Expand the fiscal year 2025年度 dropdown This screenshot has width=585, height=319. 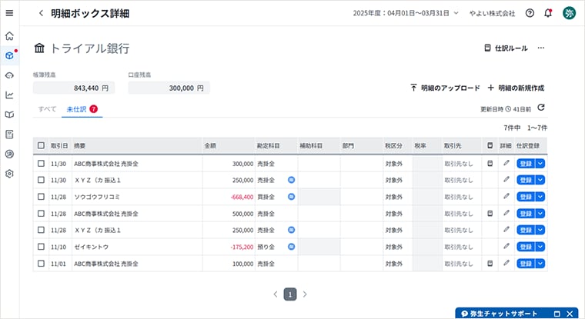(x=405, y=13)
